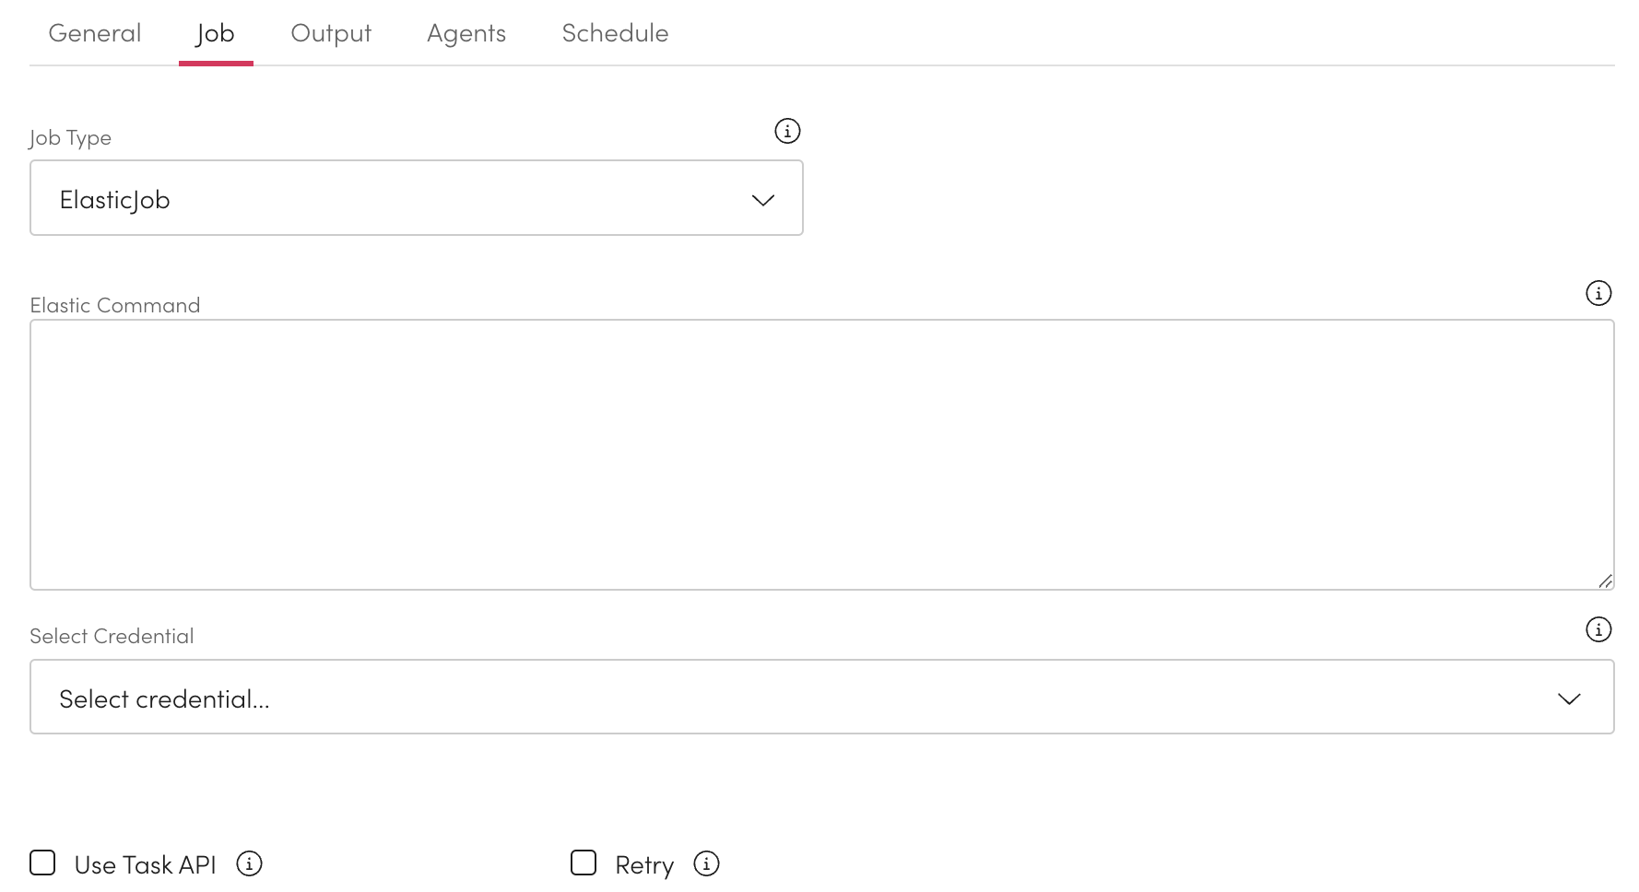Click inside the Elastic Command text area
Screen dimensions: 1639x892
(x=820, y=453)
